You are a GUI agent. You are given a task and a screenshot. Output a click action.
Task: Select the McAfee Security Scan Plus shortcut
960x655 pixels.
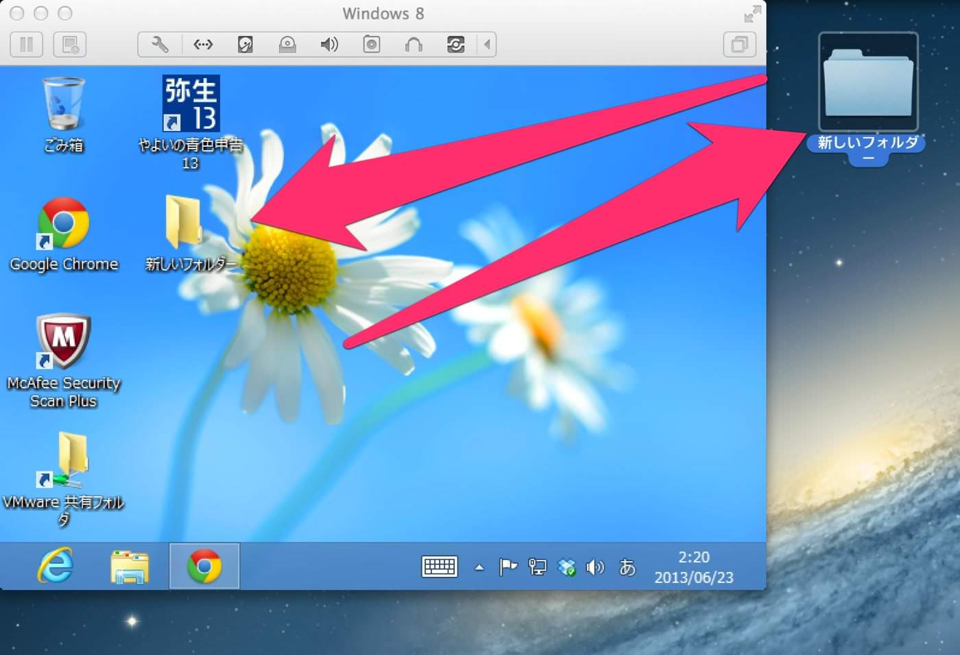click(64, 361)
